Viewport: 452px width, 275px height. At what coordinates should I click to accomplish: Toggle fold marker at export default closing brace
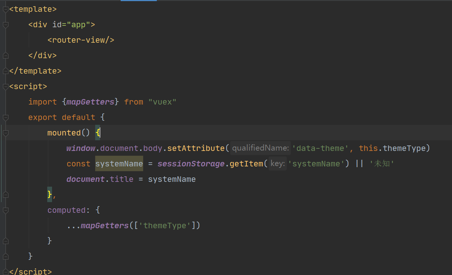pos(6,257)
